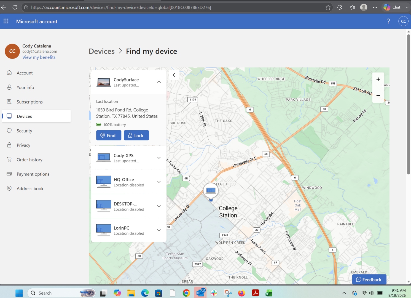Open Privacy in sidebar
The height and width of the screenshot is (298, 411).
pyautogui.click(x=36, y=145)
